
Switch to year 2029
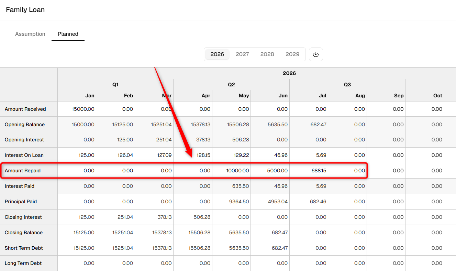coord(292,54)
